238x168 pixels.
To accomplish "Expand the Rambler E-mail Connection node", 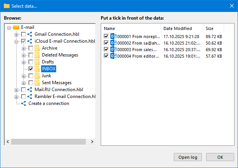I will (16, 97).
